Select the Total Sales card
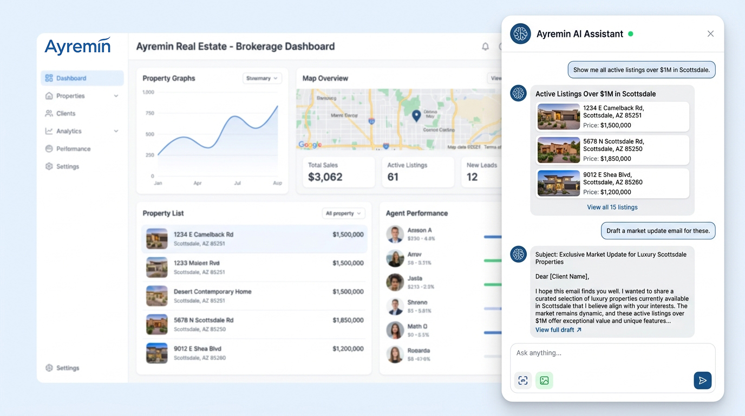Image resolution: width=745 pixels, height=416 pixels. tap(338, 172)
